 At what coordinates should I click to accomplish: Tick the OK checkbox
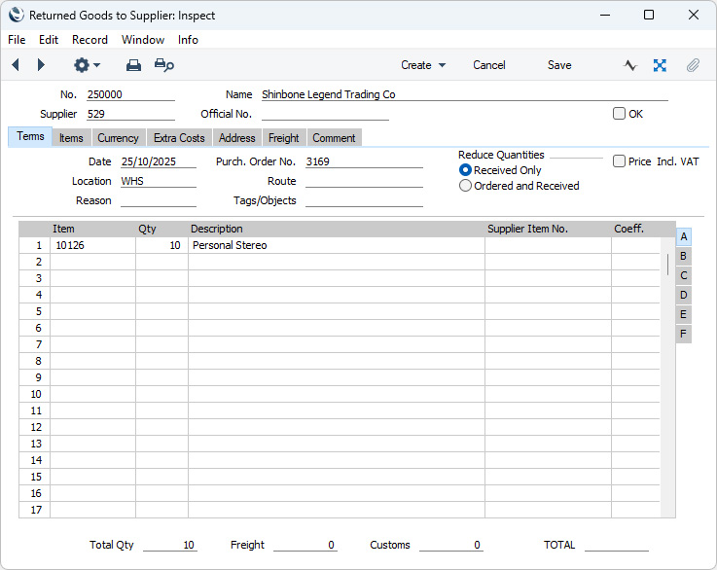tap(619, 114)
